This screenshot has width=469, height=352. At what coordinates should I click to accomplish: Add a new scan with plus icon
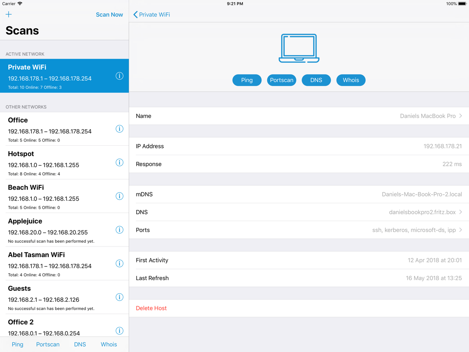[x=8, y=14]
